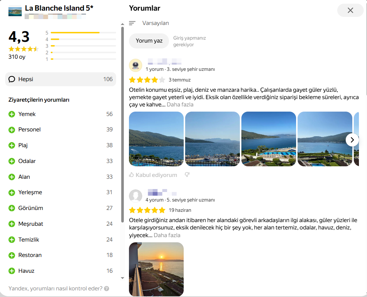Select the Odalar category item

tap(27, 161)
